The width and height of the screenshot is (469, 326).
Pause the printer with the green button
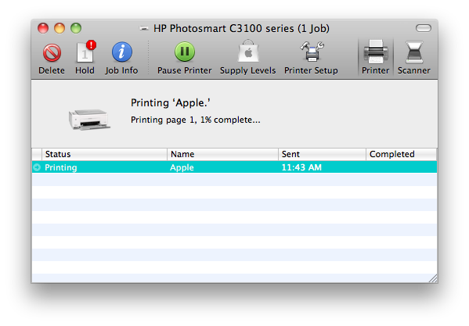point(185,52)
